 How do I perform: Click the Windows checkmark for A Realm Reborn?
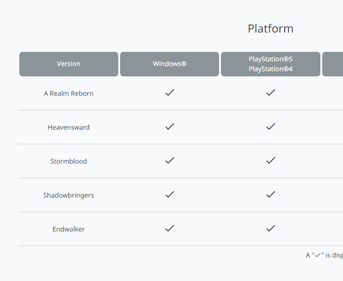[170, 92]
